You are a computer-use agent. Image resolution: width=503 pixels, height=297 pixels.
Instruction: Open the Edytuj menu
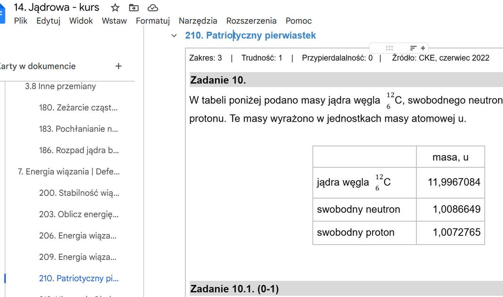[x=48, y=21]
